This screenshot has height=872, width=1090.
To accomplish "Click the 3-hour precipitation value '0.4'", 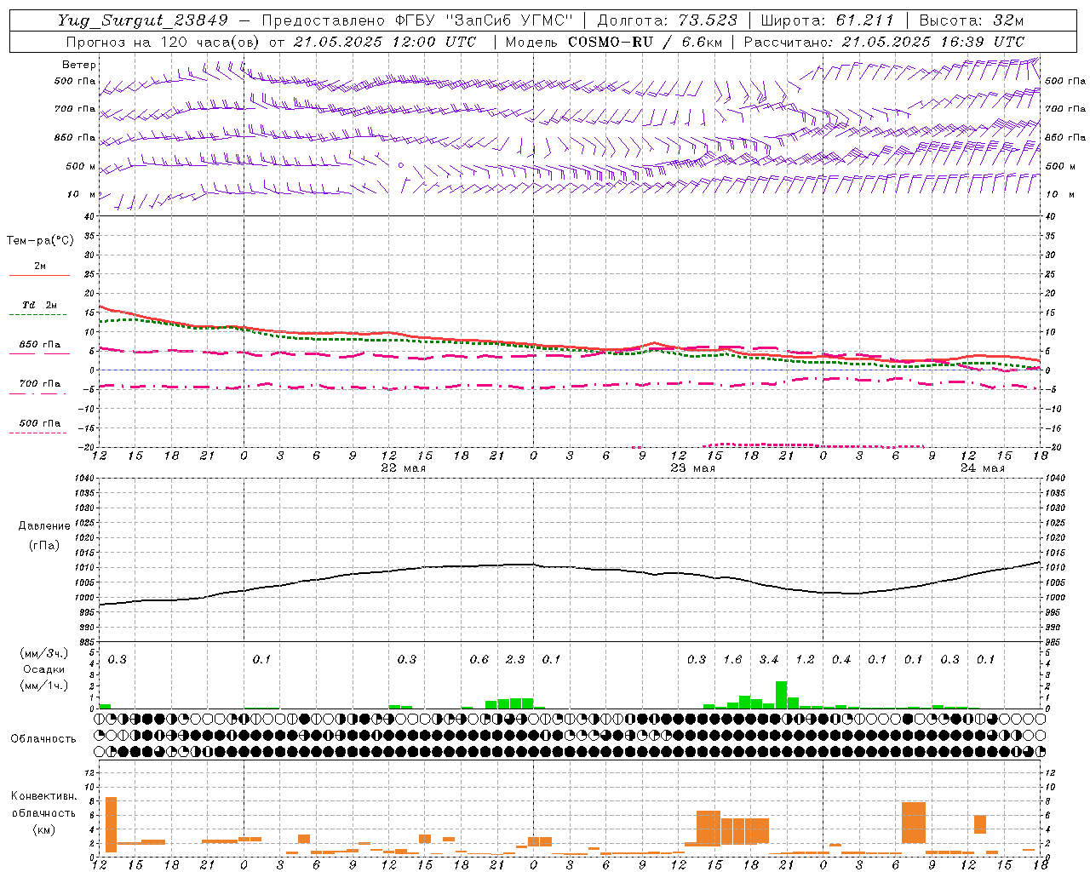I will pyautogui.click(x=841, y=660).
